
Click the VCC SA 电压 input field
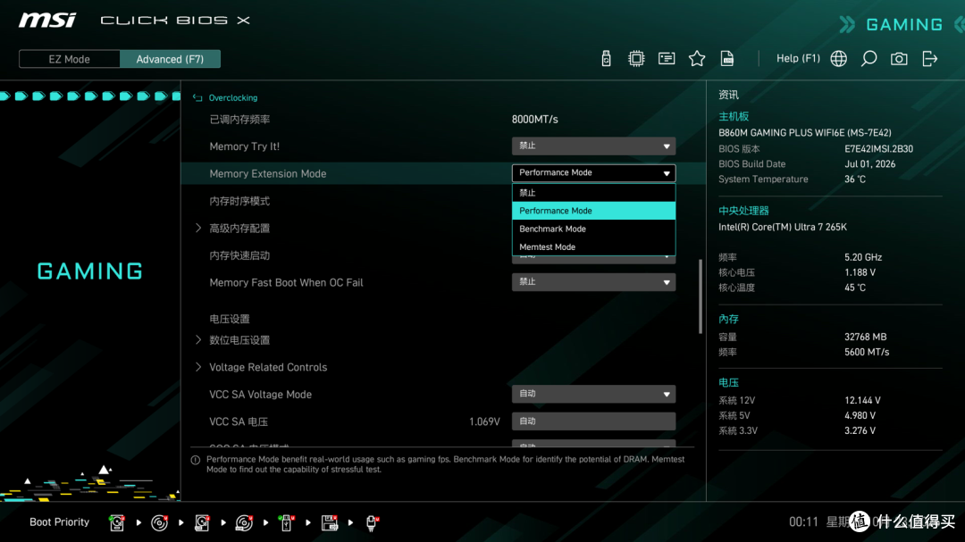click(x=593, y=421)
